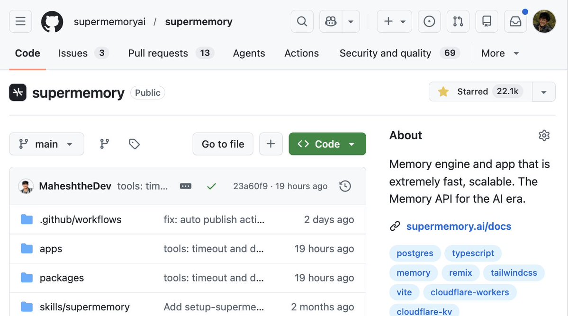The height and width of the screenshot is (316, 568).
Task: Open the search magnifier button
Action: coord(302,21)
